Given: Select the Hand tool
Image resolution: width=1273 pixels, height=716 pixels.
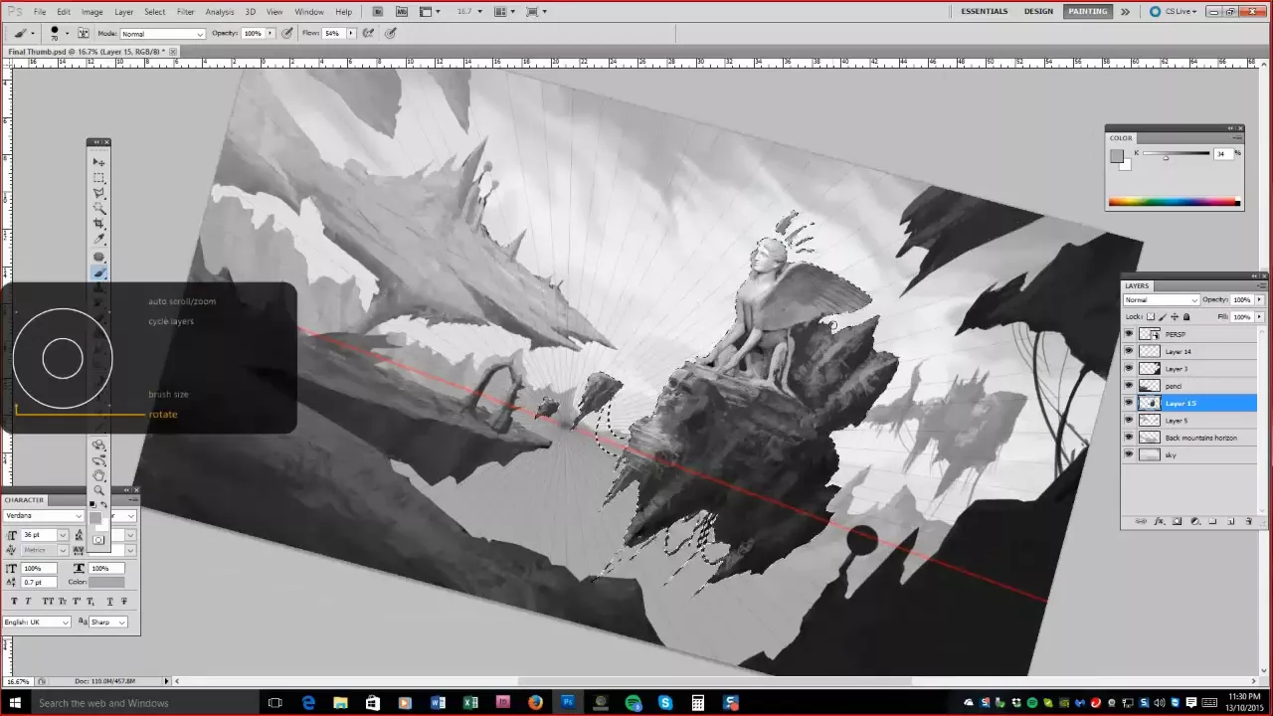Looking at the screenshot, I should (x=98, y=474).
